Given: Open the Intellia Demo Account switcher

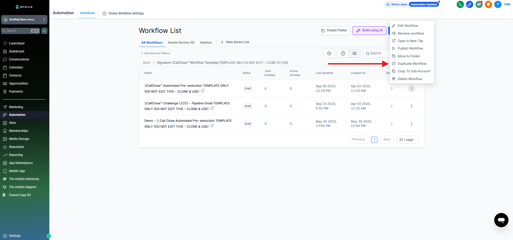Looking at the screenshot, I should 24,20.
